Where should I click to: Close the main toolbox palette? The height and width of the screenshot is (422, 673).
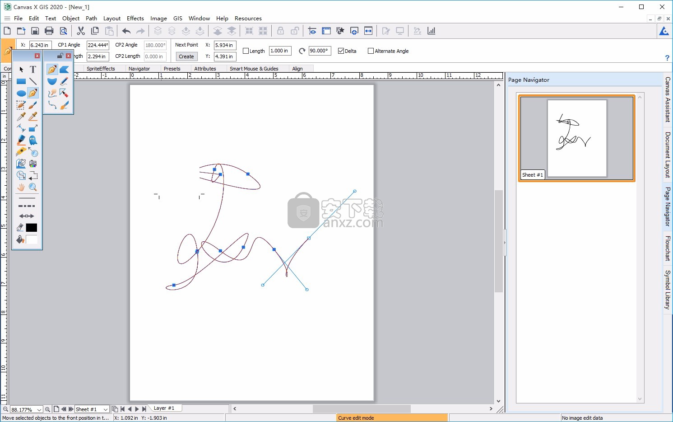point(37,56)
